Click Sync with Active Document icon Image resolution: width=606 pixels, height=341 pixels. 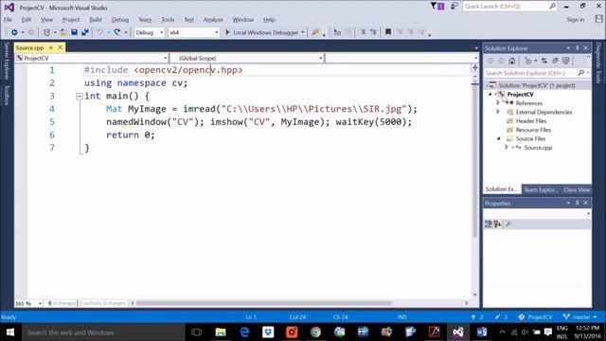coord(544,61)
